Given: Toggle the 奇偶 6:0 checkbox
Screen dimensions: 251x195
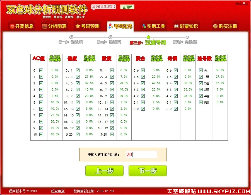Looking at the screenshot, I should coord(176,109).
